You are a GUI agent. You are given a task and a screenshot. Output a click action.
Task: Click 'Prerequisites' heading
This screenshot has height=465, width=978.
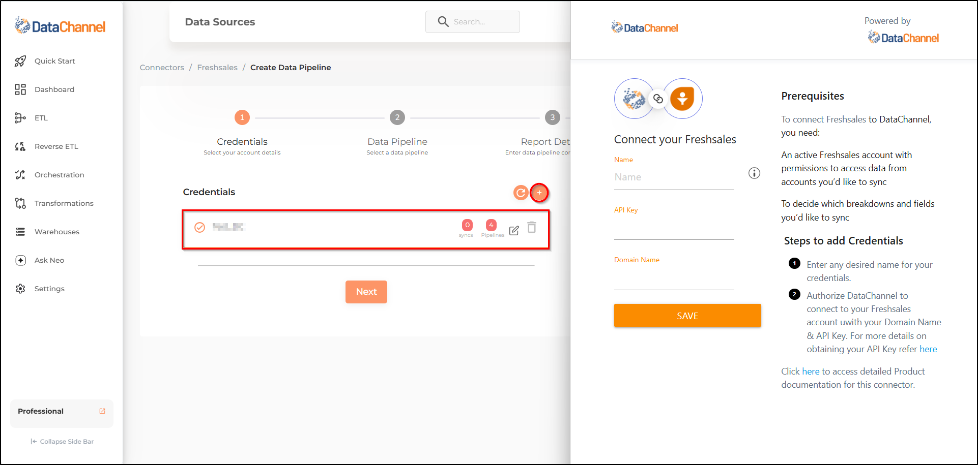coord(813,96)
